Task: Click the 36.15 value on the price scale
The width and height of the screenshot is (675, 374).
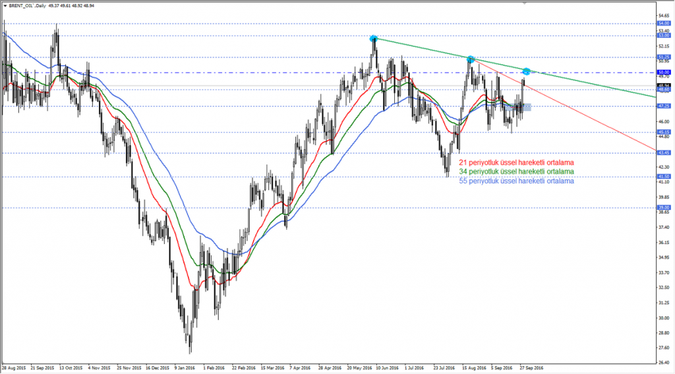Action: coord(664,243)
